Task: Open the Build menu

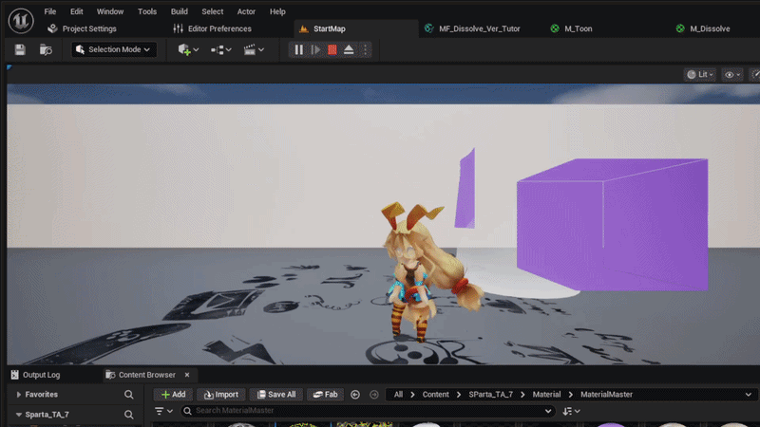Action: [x=179, y=11]
